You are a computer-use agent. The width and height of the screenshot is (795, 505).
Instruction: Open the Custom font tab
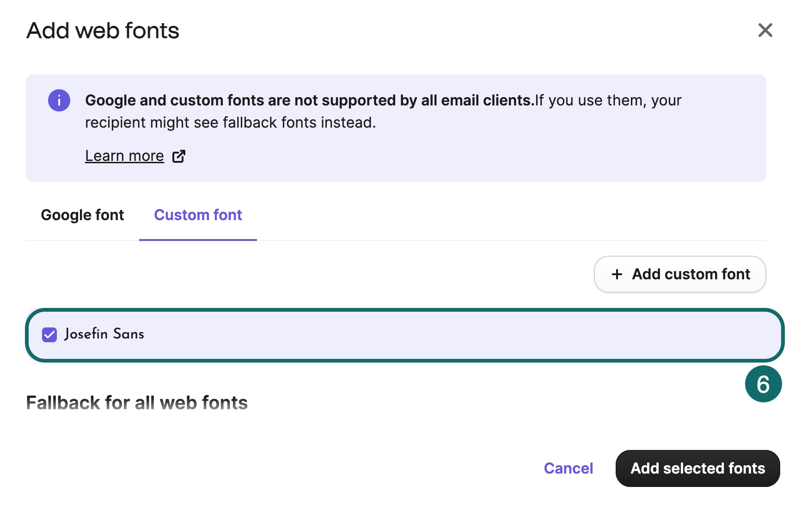(198, 215)
